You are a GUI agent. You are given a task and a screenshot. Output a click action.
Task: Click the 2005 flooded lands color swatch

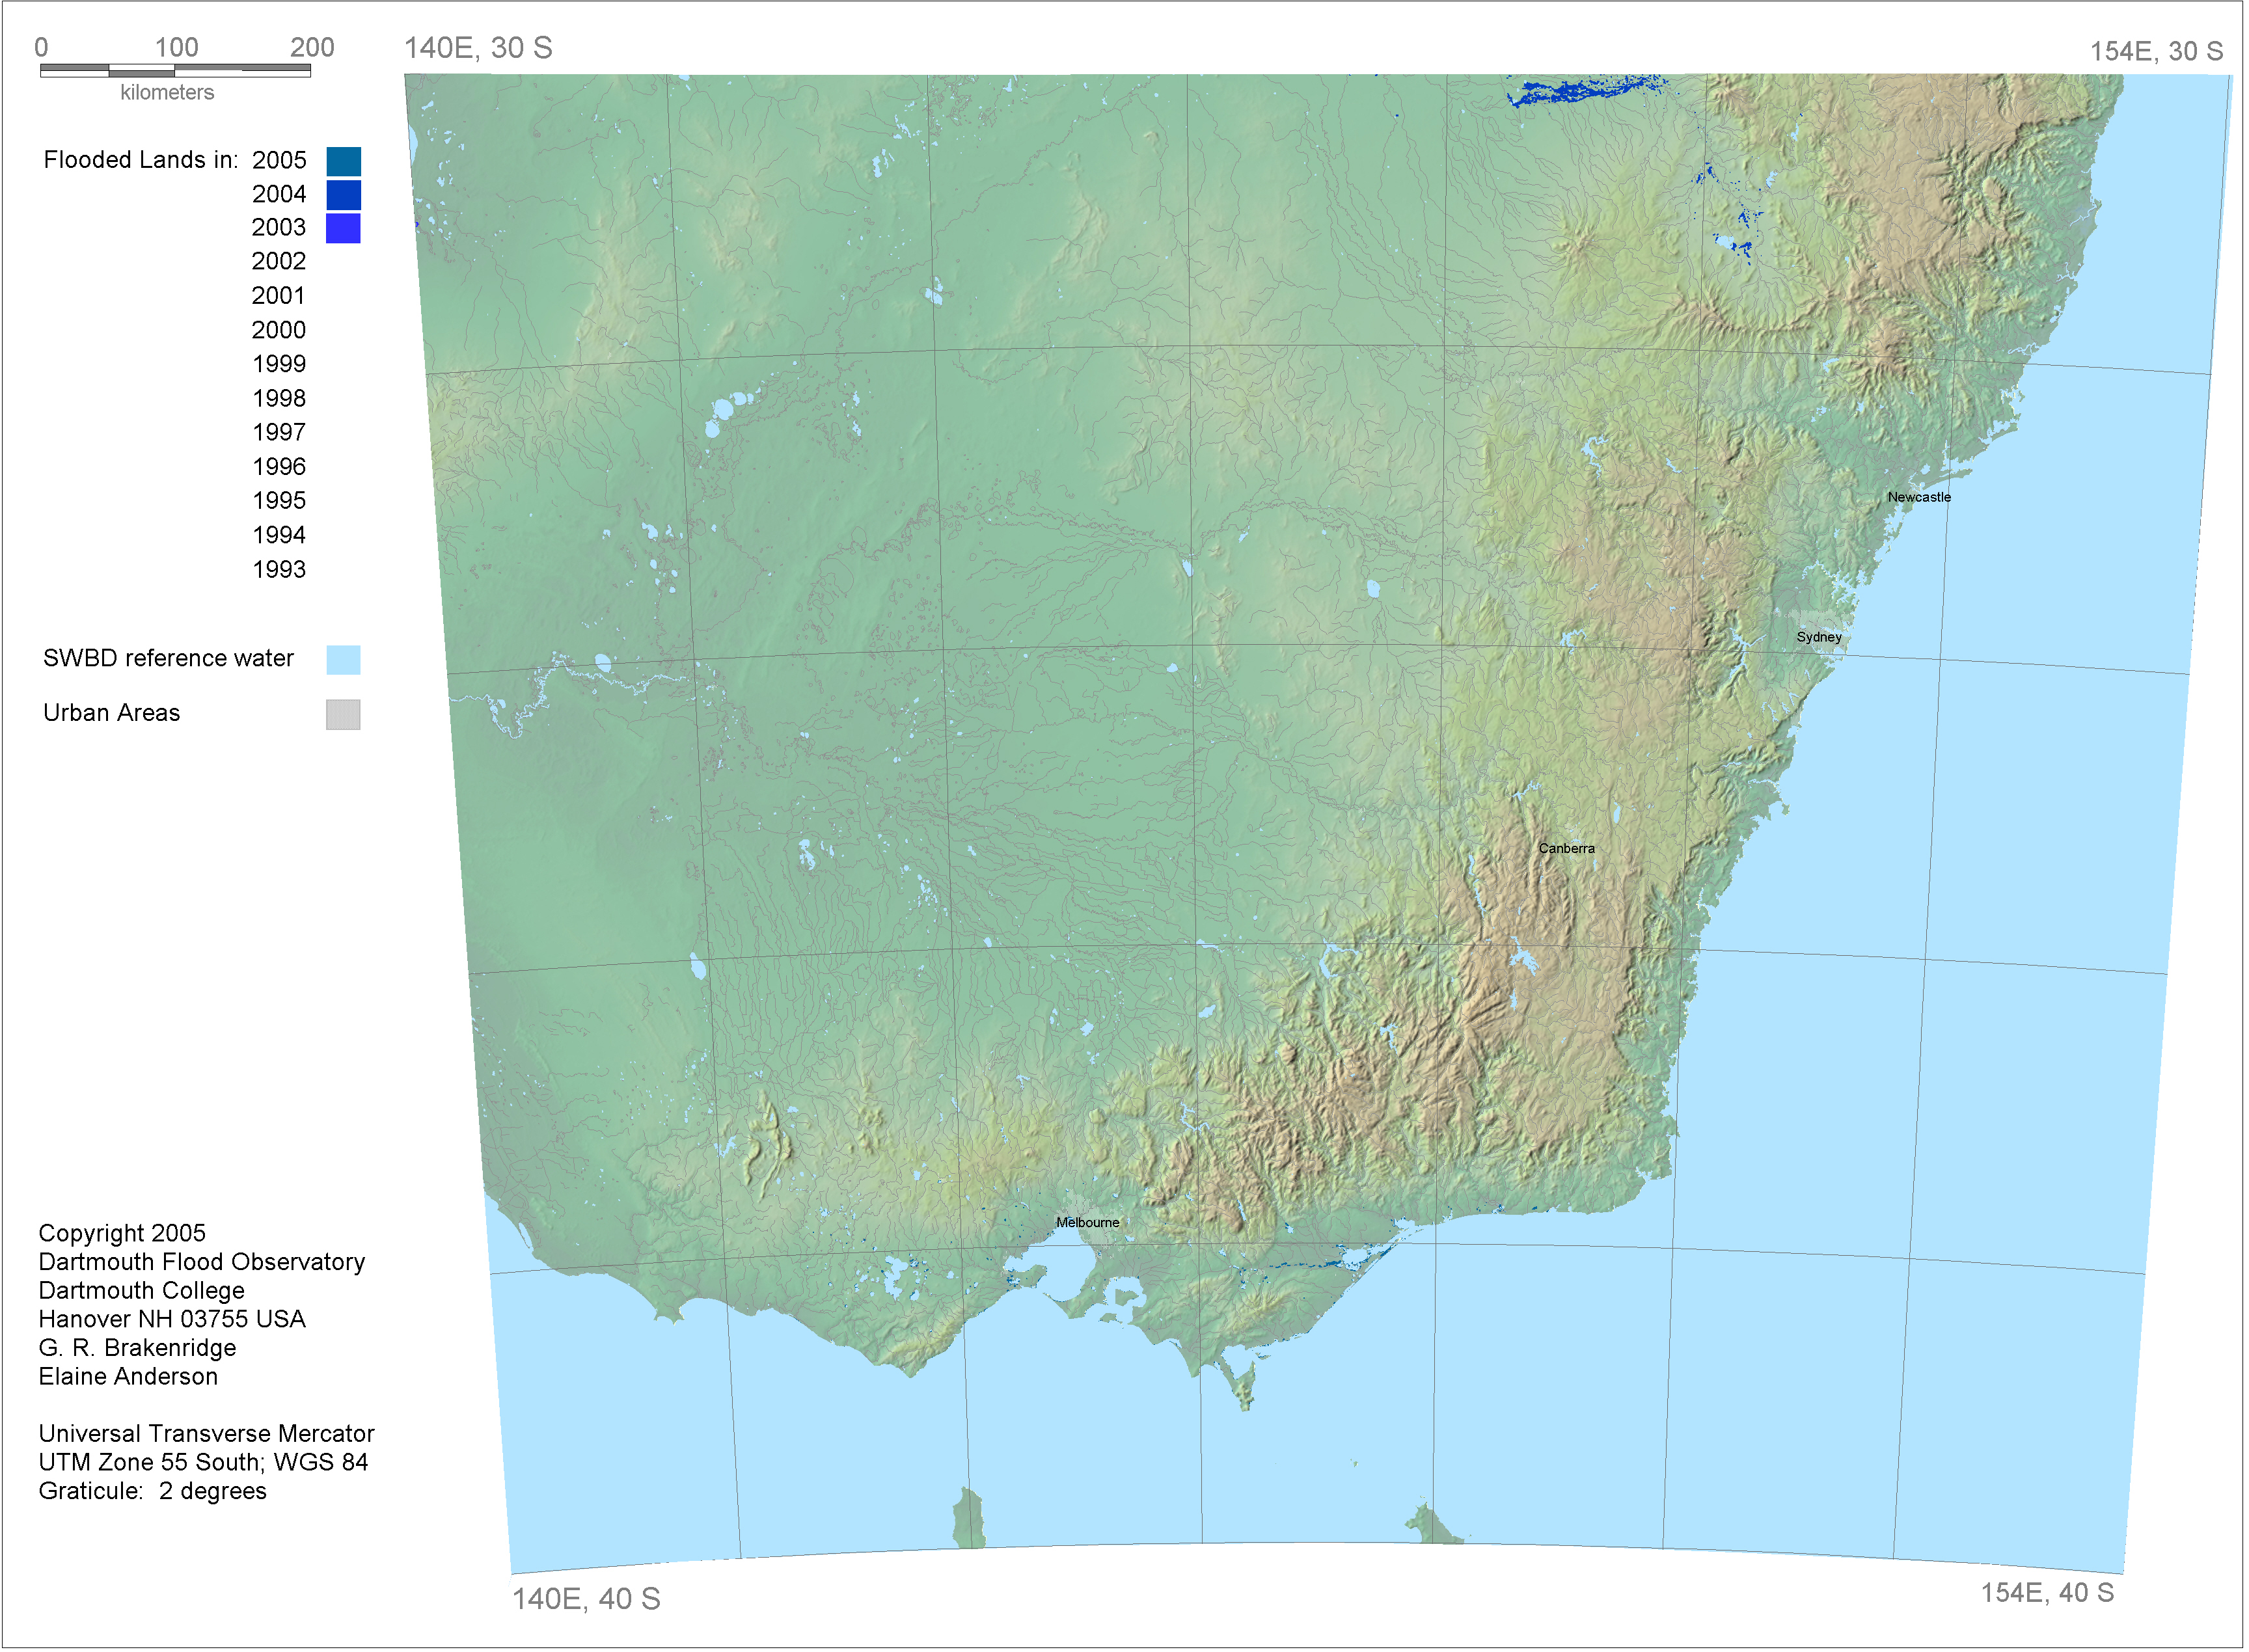pos(343,161)
